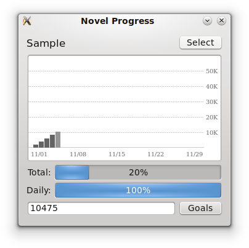Image resolution: width=249 pixels, height=248 pixels.
Task: Click the Total progress bar at 20%
Action: [x=138, y=172]
